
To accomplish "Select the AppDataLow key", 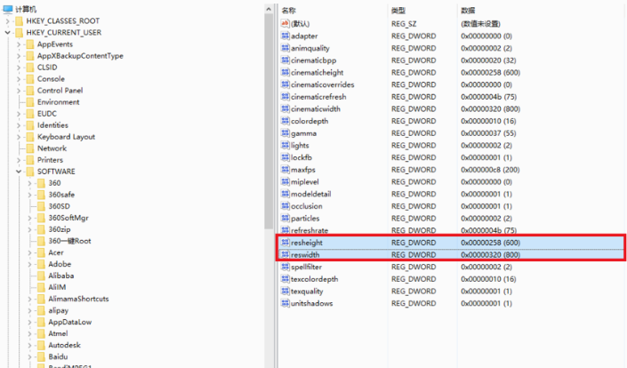I will coord(70,322).
